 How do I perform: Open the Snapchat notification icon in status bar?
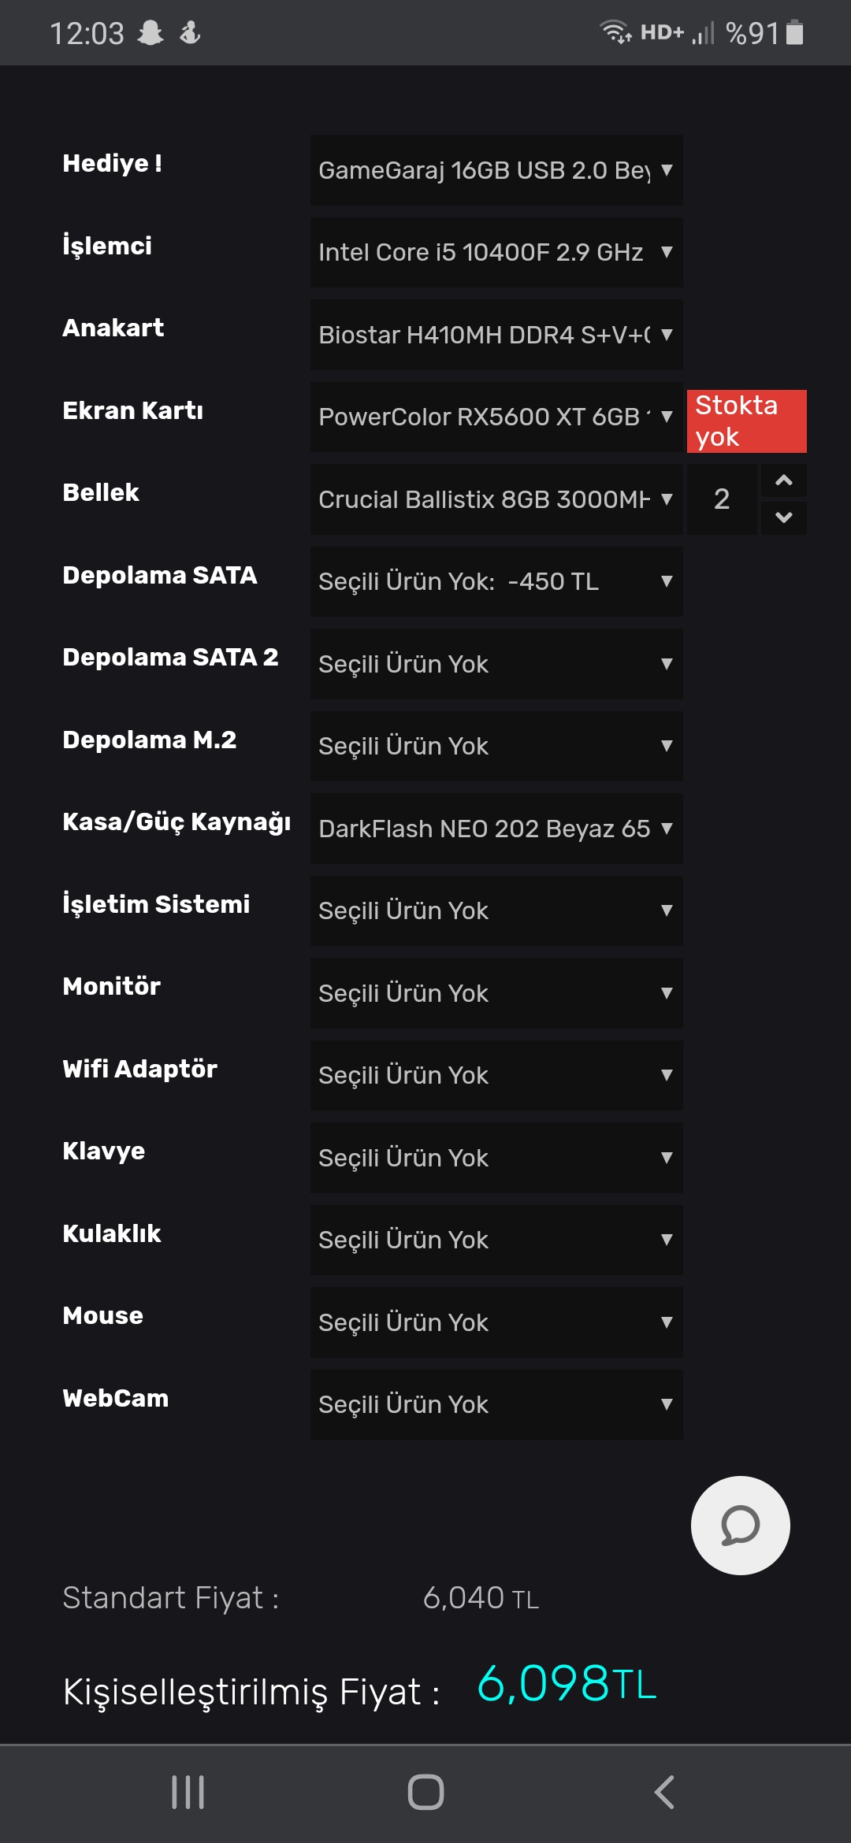click(x=151, y=33)
